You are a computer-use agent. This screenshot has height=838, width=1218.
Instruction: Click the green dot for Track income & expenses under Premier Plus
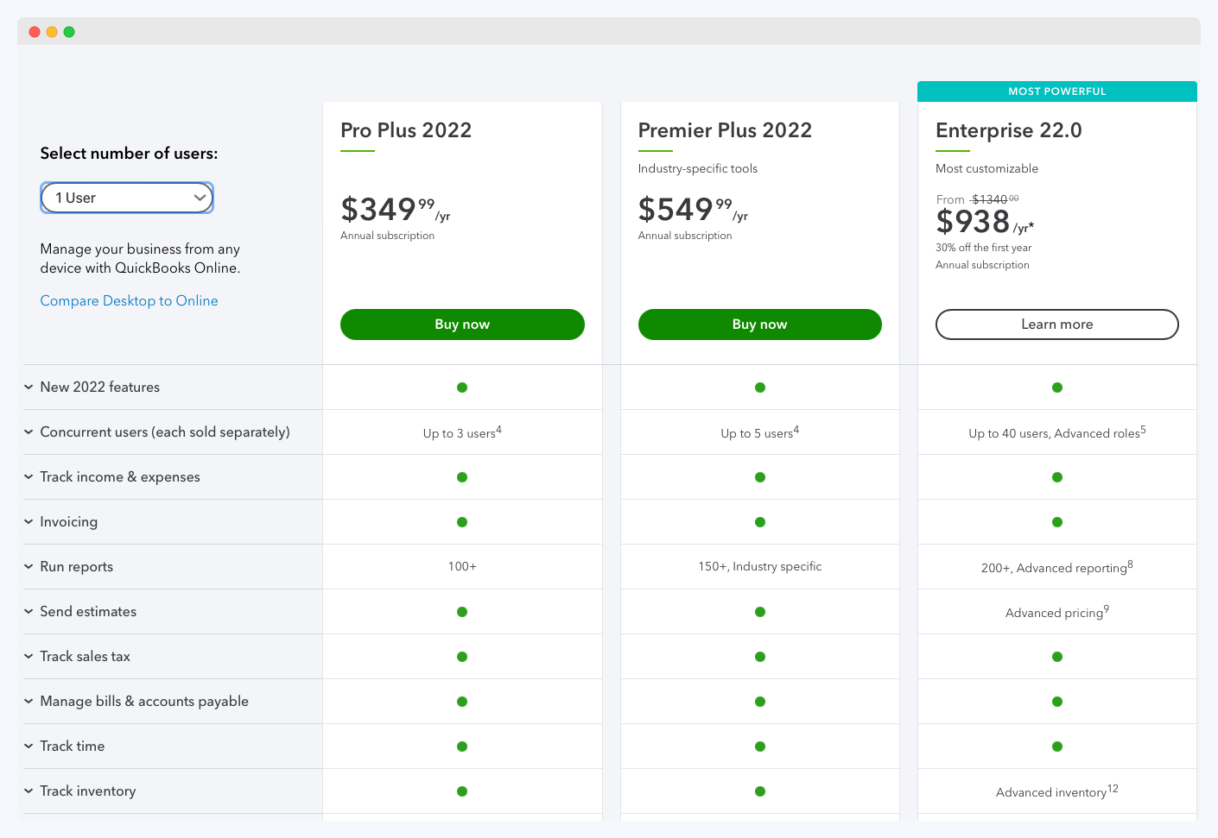tap(759, 477)
